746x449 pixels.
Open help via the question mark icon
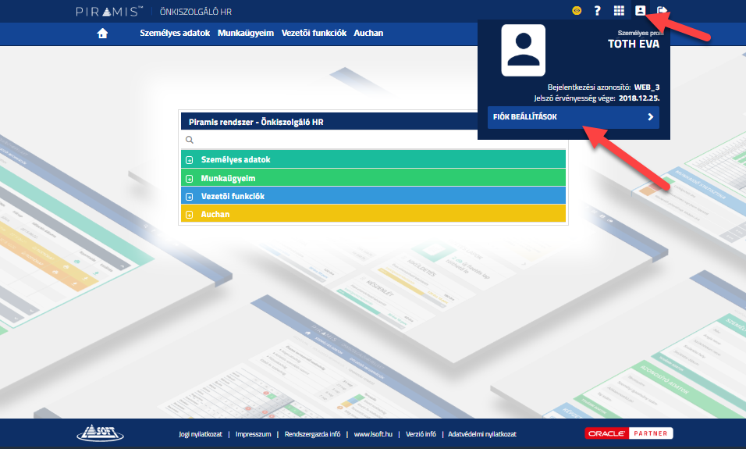click(598, 11)
